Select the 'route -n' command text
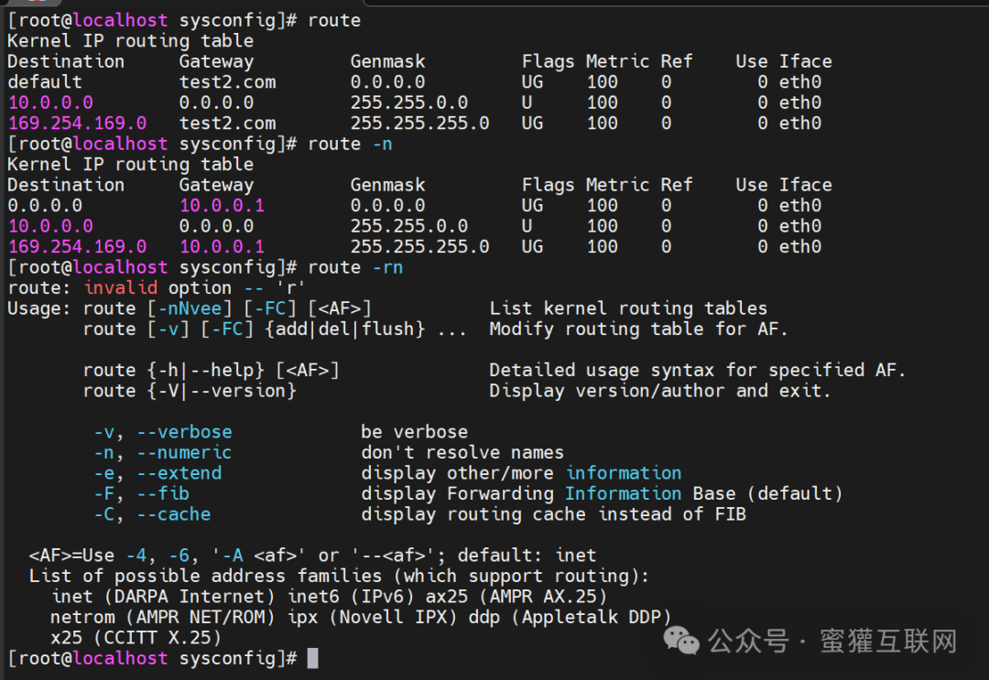Viewport: 989px width, 680px height. pyautogui.click(x=352, y=143)
